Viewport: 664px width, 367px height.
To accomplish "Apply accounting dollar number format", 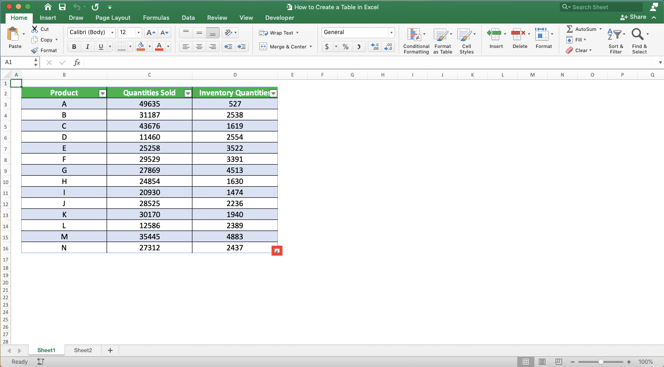I will coord(327,47).
